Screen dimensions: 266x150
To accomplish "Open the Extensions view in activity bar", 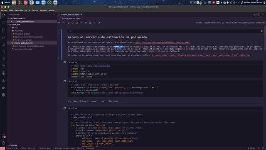I will click(3, 52).
